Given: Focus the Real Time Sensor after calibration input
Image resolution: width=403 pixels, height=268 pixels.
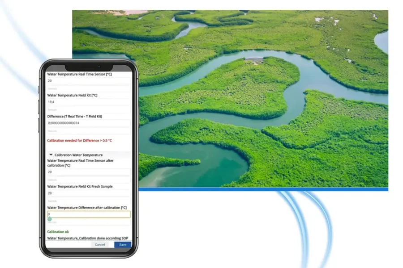Looking at the screenshot, I should click(87, 172).
